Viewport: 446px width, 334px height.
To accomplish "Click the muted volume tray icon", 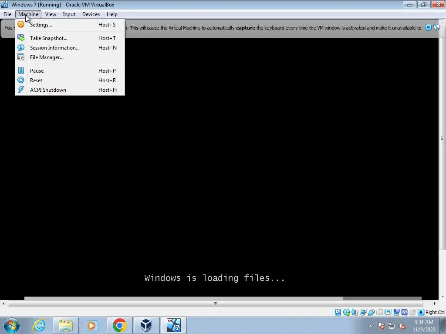I will click(x=402, y=326).
